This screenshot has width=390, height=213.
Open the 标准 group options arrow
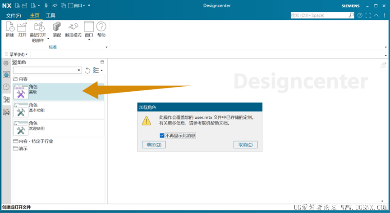pyautogui.click(x=106, y=47)
